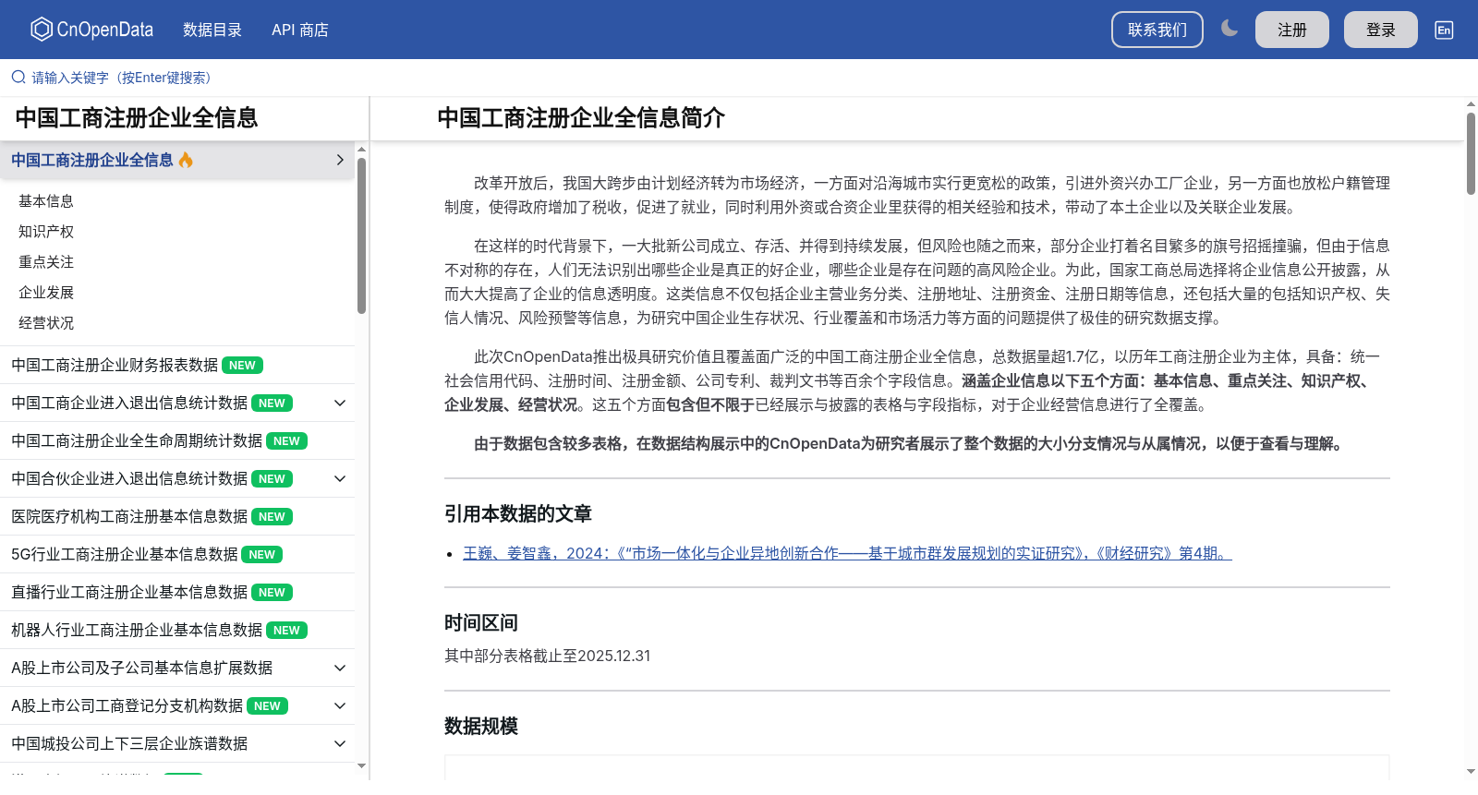The height and width of the screenshot is (795, 1478).
Task: Open the API 商店 menu
Action: (x=300, y=30)
